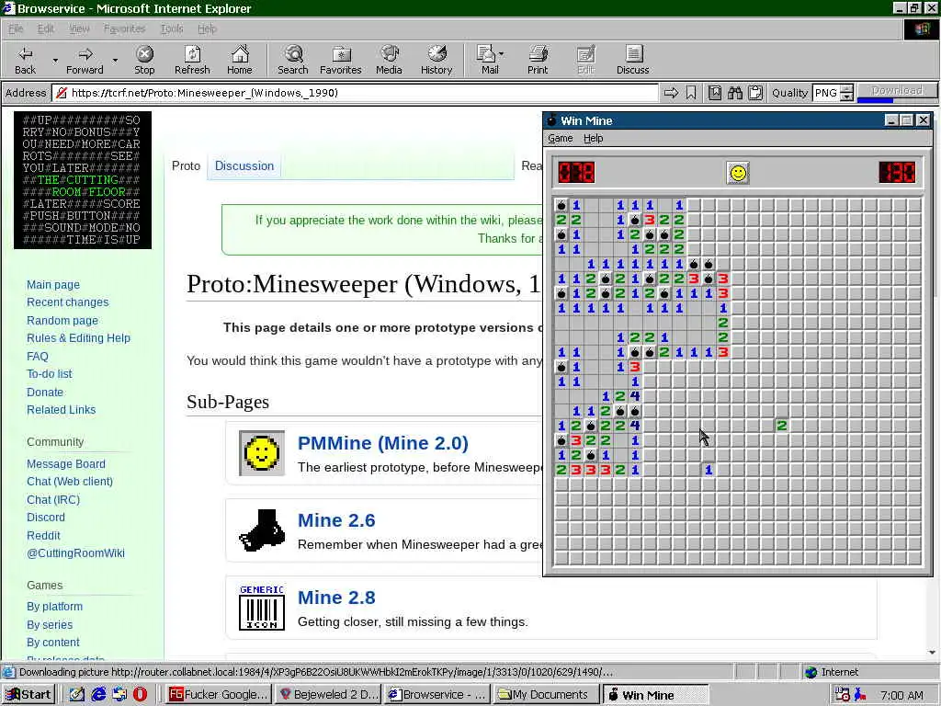Click the binoculars find icon
The image size is (941, 706).
pyautogui.click(x=735, y=93)
